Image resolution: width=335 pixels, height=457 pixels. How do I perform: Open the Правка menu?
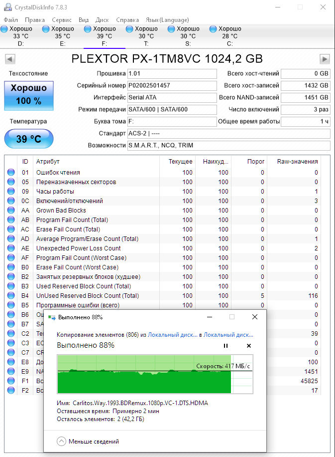point(35,20)
